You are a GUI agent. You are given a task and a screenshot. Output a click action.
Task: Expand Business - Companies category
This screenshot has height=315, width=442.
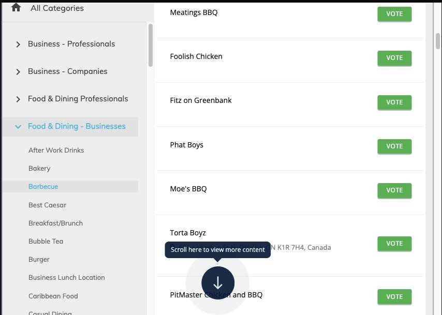point(18,72)
